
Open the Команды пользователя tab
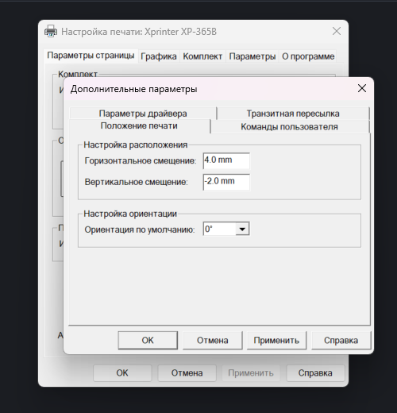pyautogui.click(x=289, y=127)
